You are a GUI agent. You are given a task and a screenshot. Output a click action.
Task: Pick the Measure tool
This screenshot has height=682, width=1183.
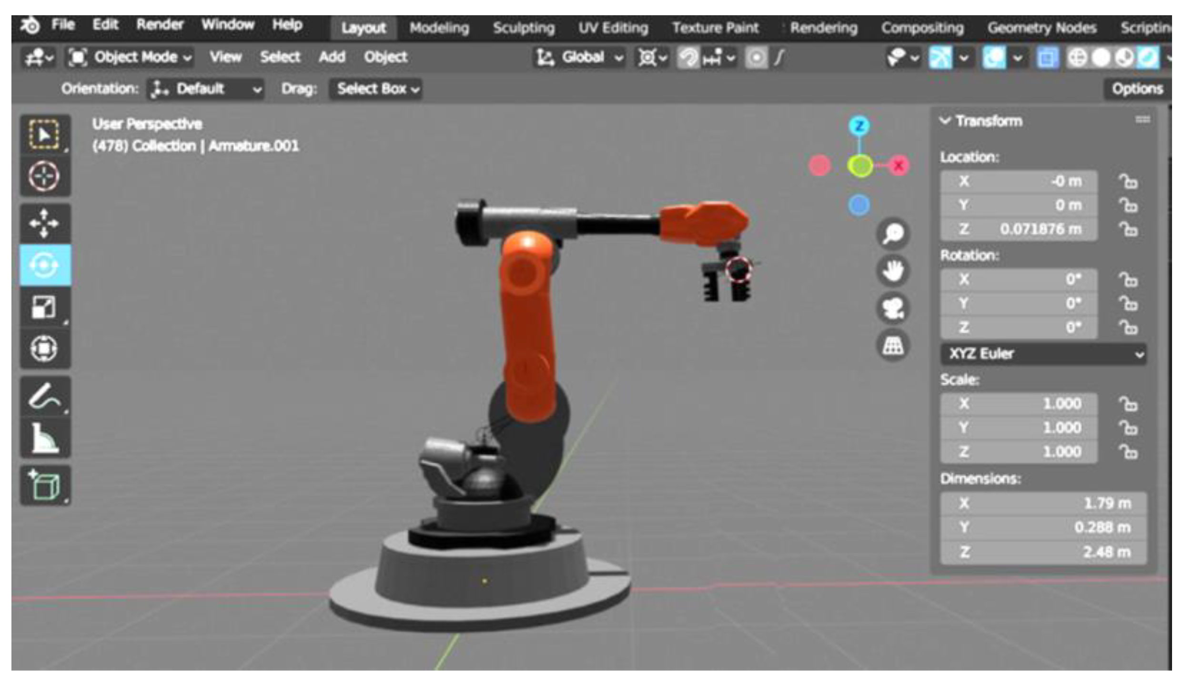pyautogui.click(x=44, y=438)
